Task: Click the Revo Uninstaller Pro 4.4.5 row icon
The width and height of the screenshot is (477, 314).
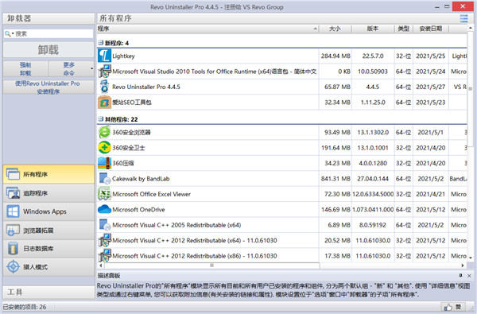Action: click(104, 87)
